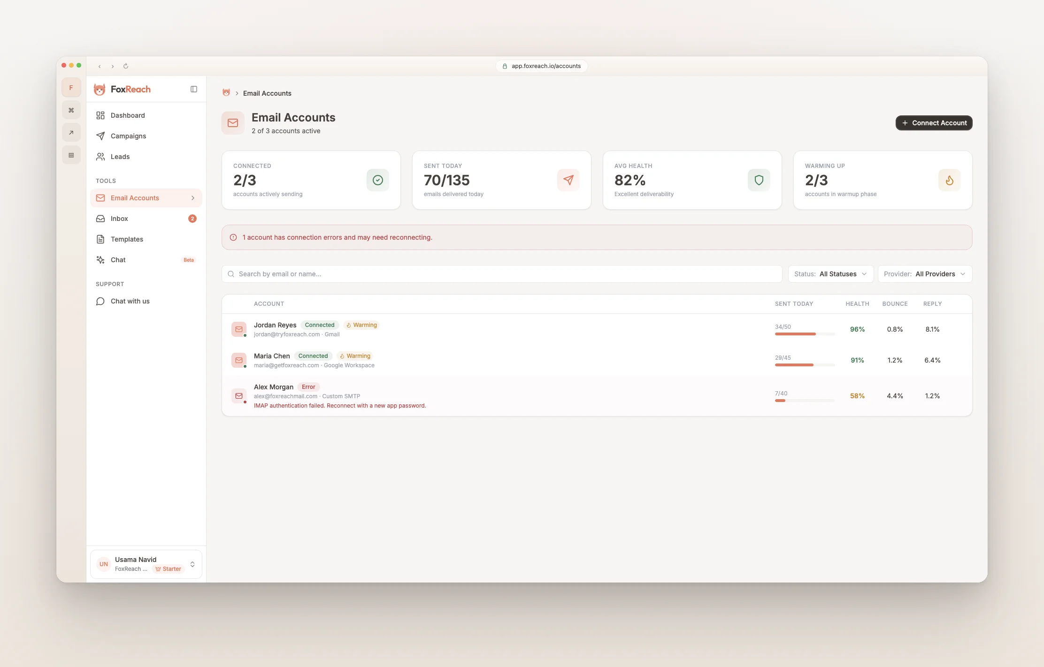Screen dimensions: 1044x667
Task: Open Campaigns in the sidebar
Action: (x=128, y=136)
